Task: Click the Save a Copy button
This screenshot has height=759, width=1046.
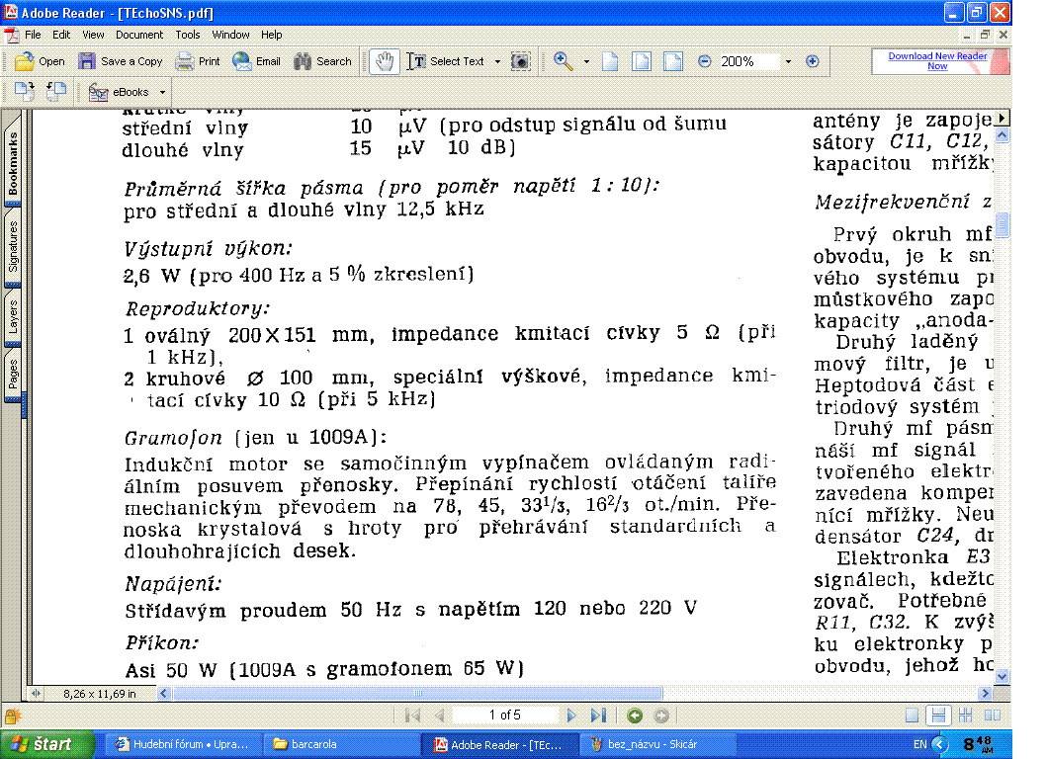Action: tap(121, 61)
